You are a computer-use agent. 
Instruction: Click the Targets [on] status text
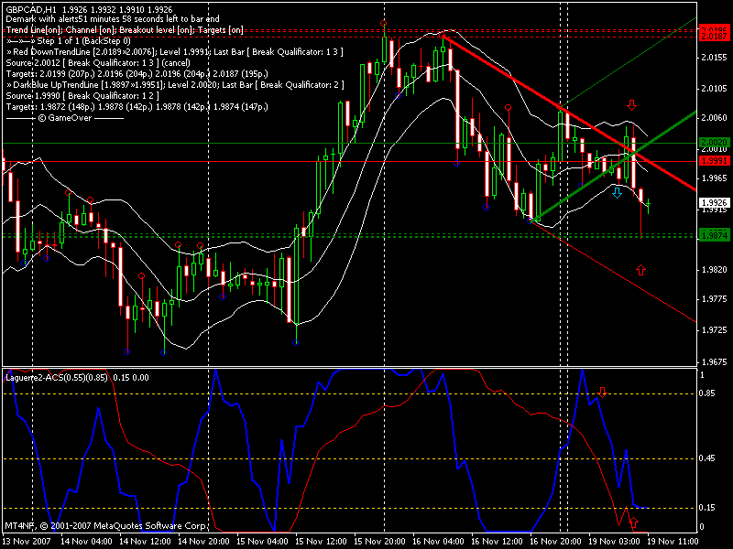[x=220, y=30]
